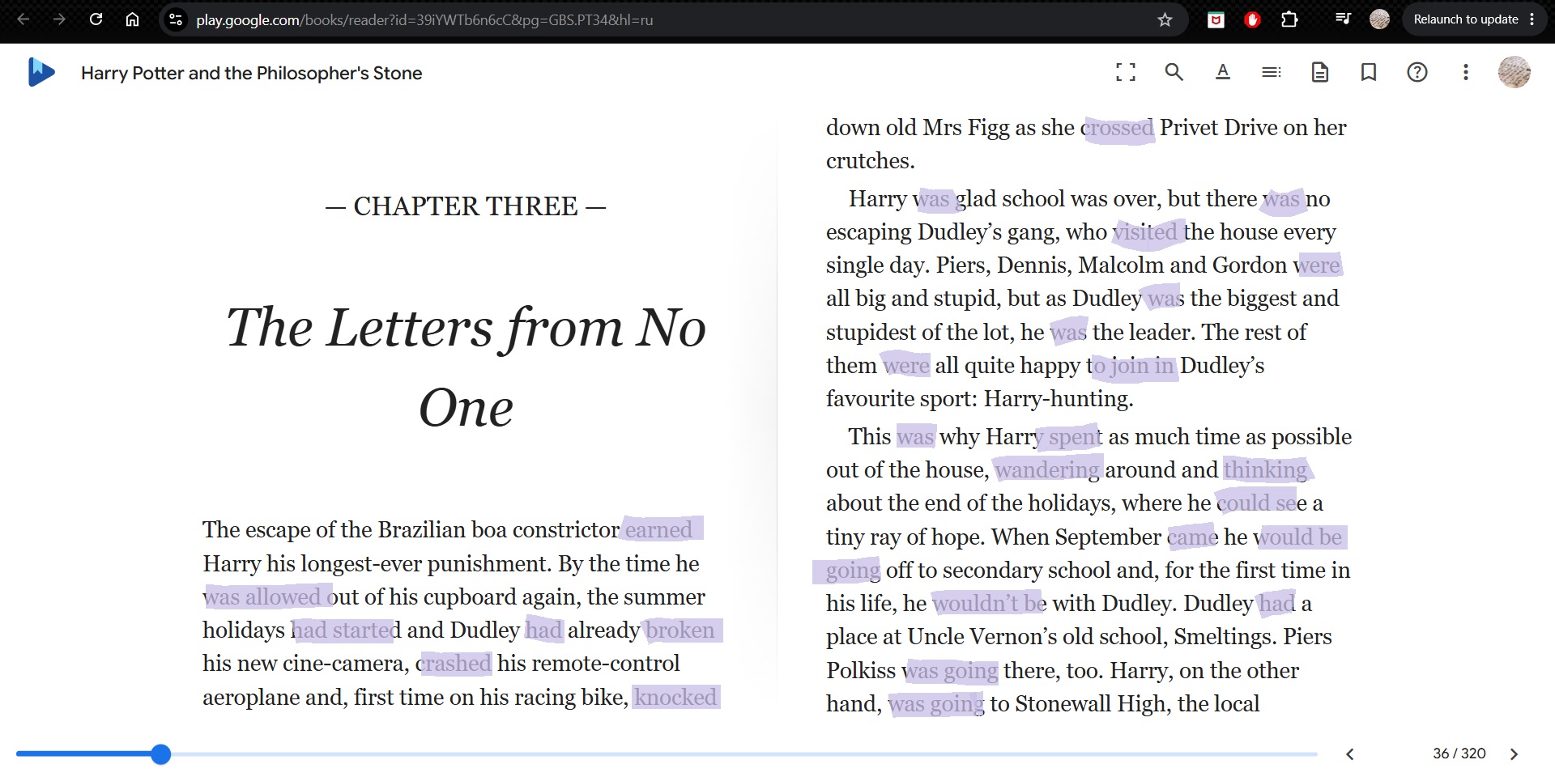Bookmark this page
This screenshot has height=781, width=1555.
point(1369,72)
